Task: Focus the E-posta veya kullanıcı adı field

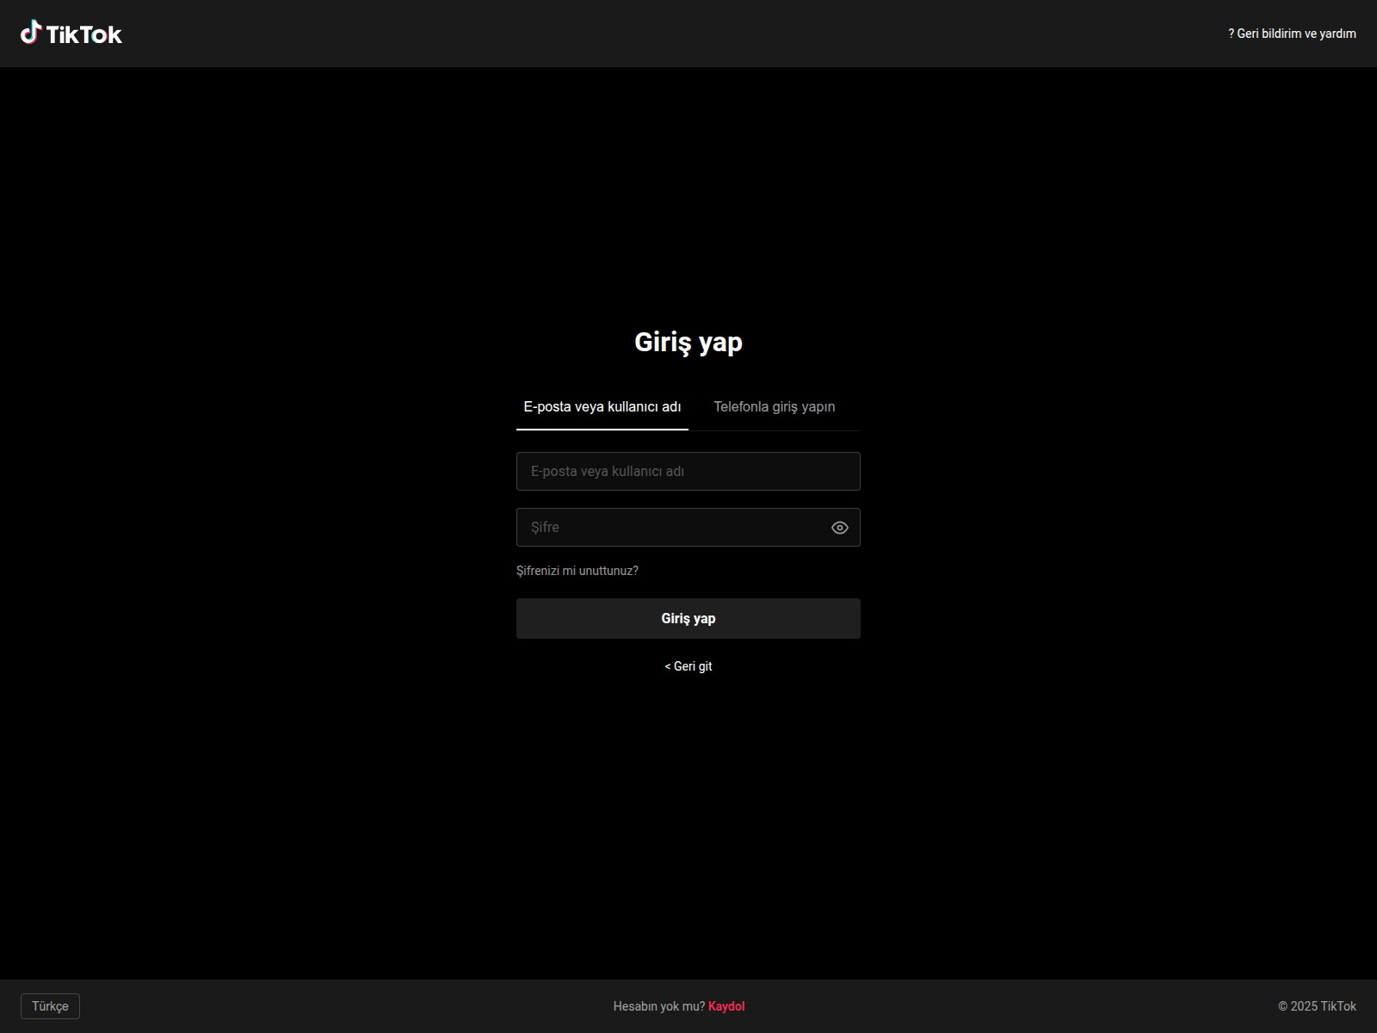Action: tap(688, 472)
